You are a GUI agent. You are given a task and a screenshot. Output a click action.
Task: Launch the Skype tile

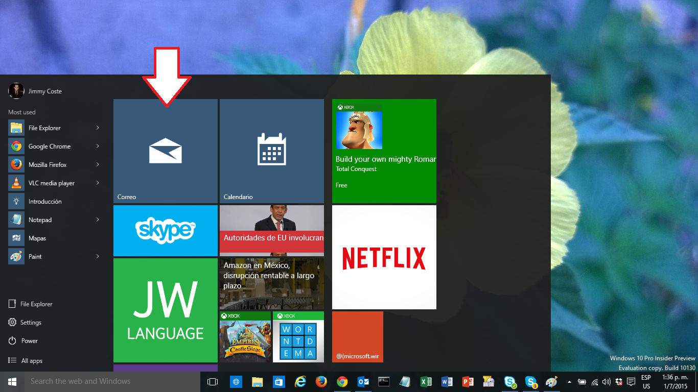166,231
